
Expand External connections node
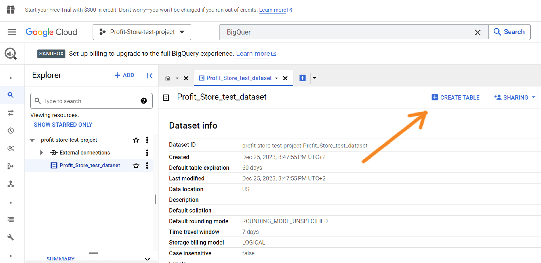pyautogui.click(x=41, y=153)
